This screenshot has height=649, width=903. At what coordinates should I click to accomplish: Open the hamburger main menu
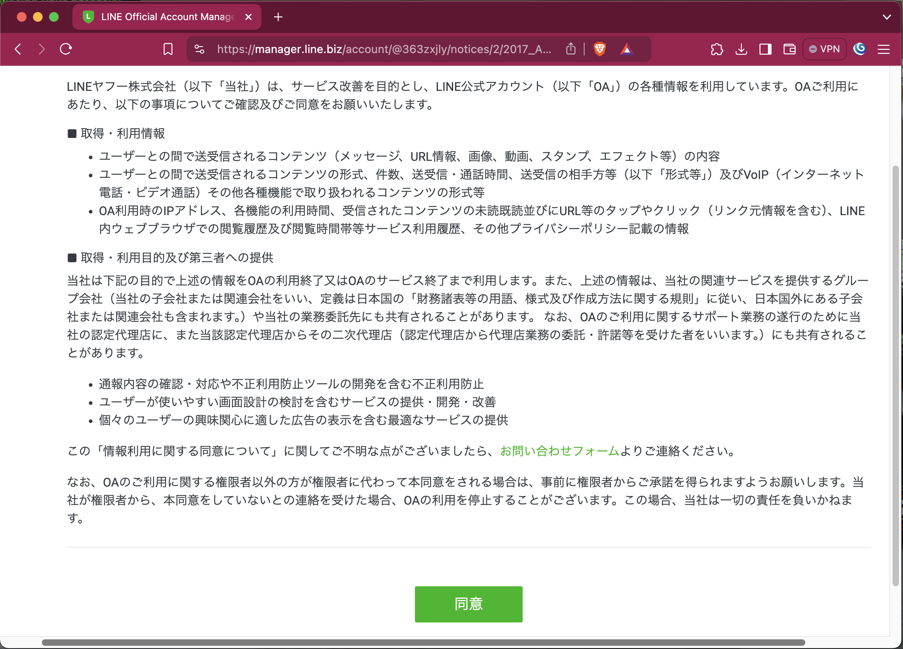coord(883,49)
